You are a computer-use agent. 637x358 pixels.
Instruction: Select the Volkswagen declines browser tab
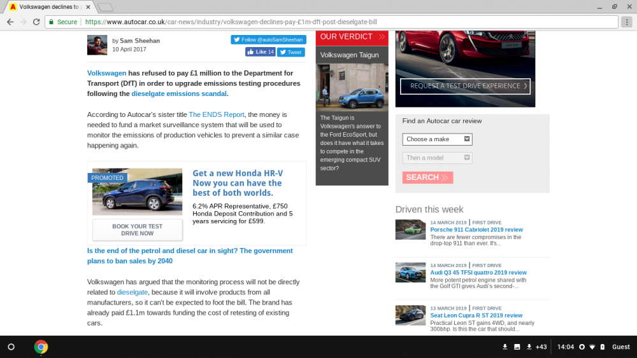point(49,7)
